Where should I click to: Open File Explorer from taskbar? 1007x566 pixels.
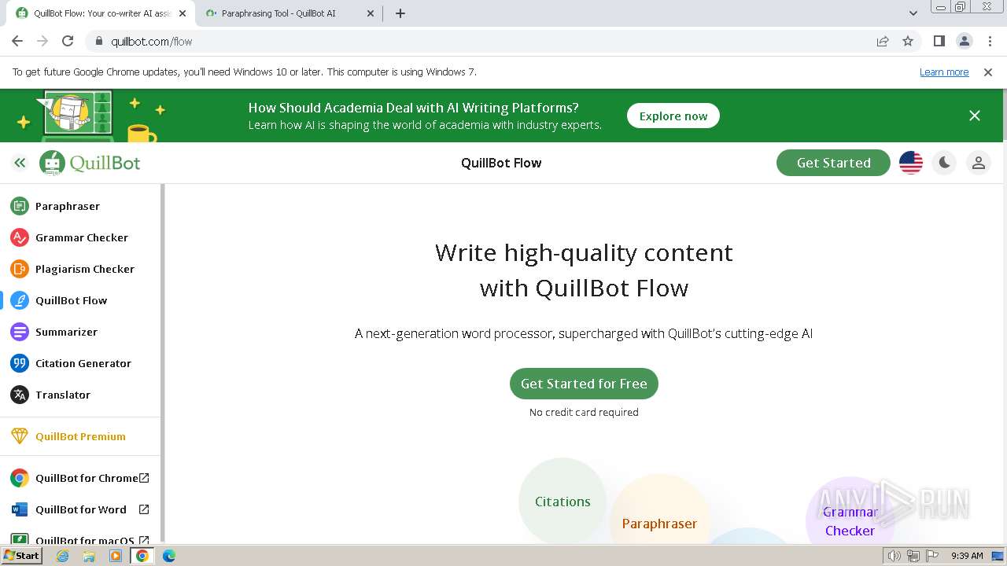tap(89, 556)
